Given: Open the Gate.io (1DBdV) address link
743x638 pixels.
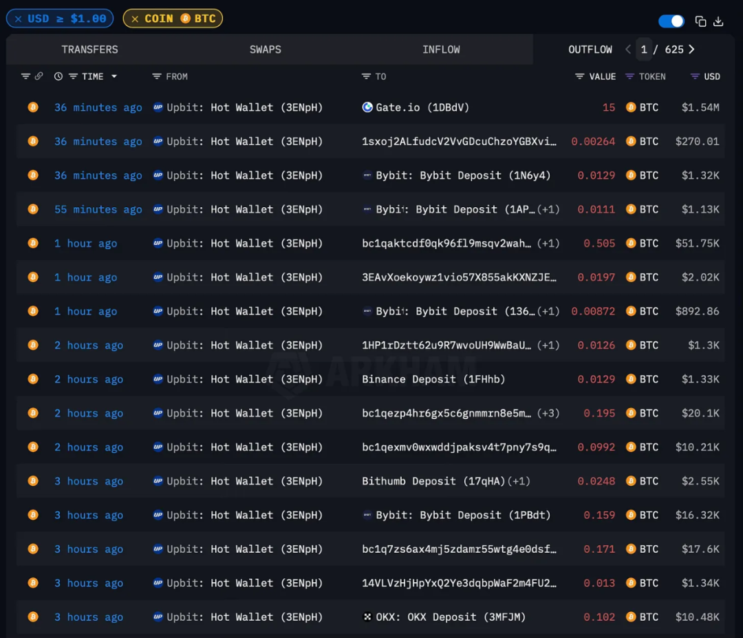Looking at the screenshot, I should 420,107.
